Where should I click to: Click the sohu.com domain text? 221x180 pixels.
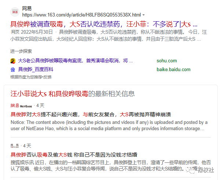[167, 60]
